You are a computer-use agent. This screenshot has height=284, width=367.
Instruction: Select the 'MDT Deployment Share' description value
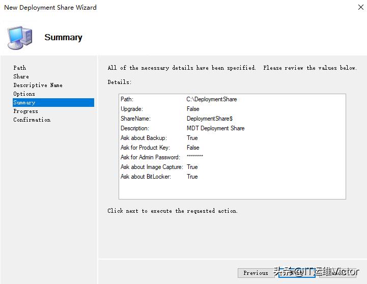[215, 128]
